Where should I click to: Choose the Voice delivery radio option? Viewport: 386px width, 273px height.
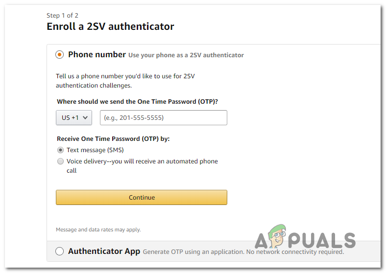tap(60, 161)
